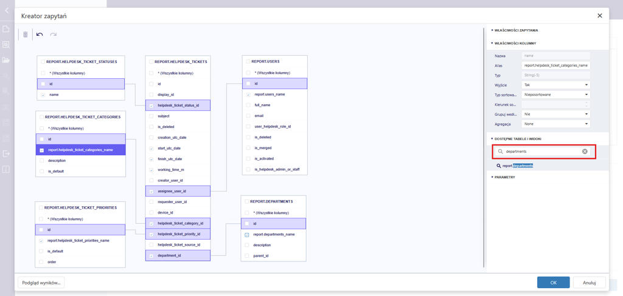Click the trash delete icon in toolbar

(x=26, y=35)
